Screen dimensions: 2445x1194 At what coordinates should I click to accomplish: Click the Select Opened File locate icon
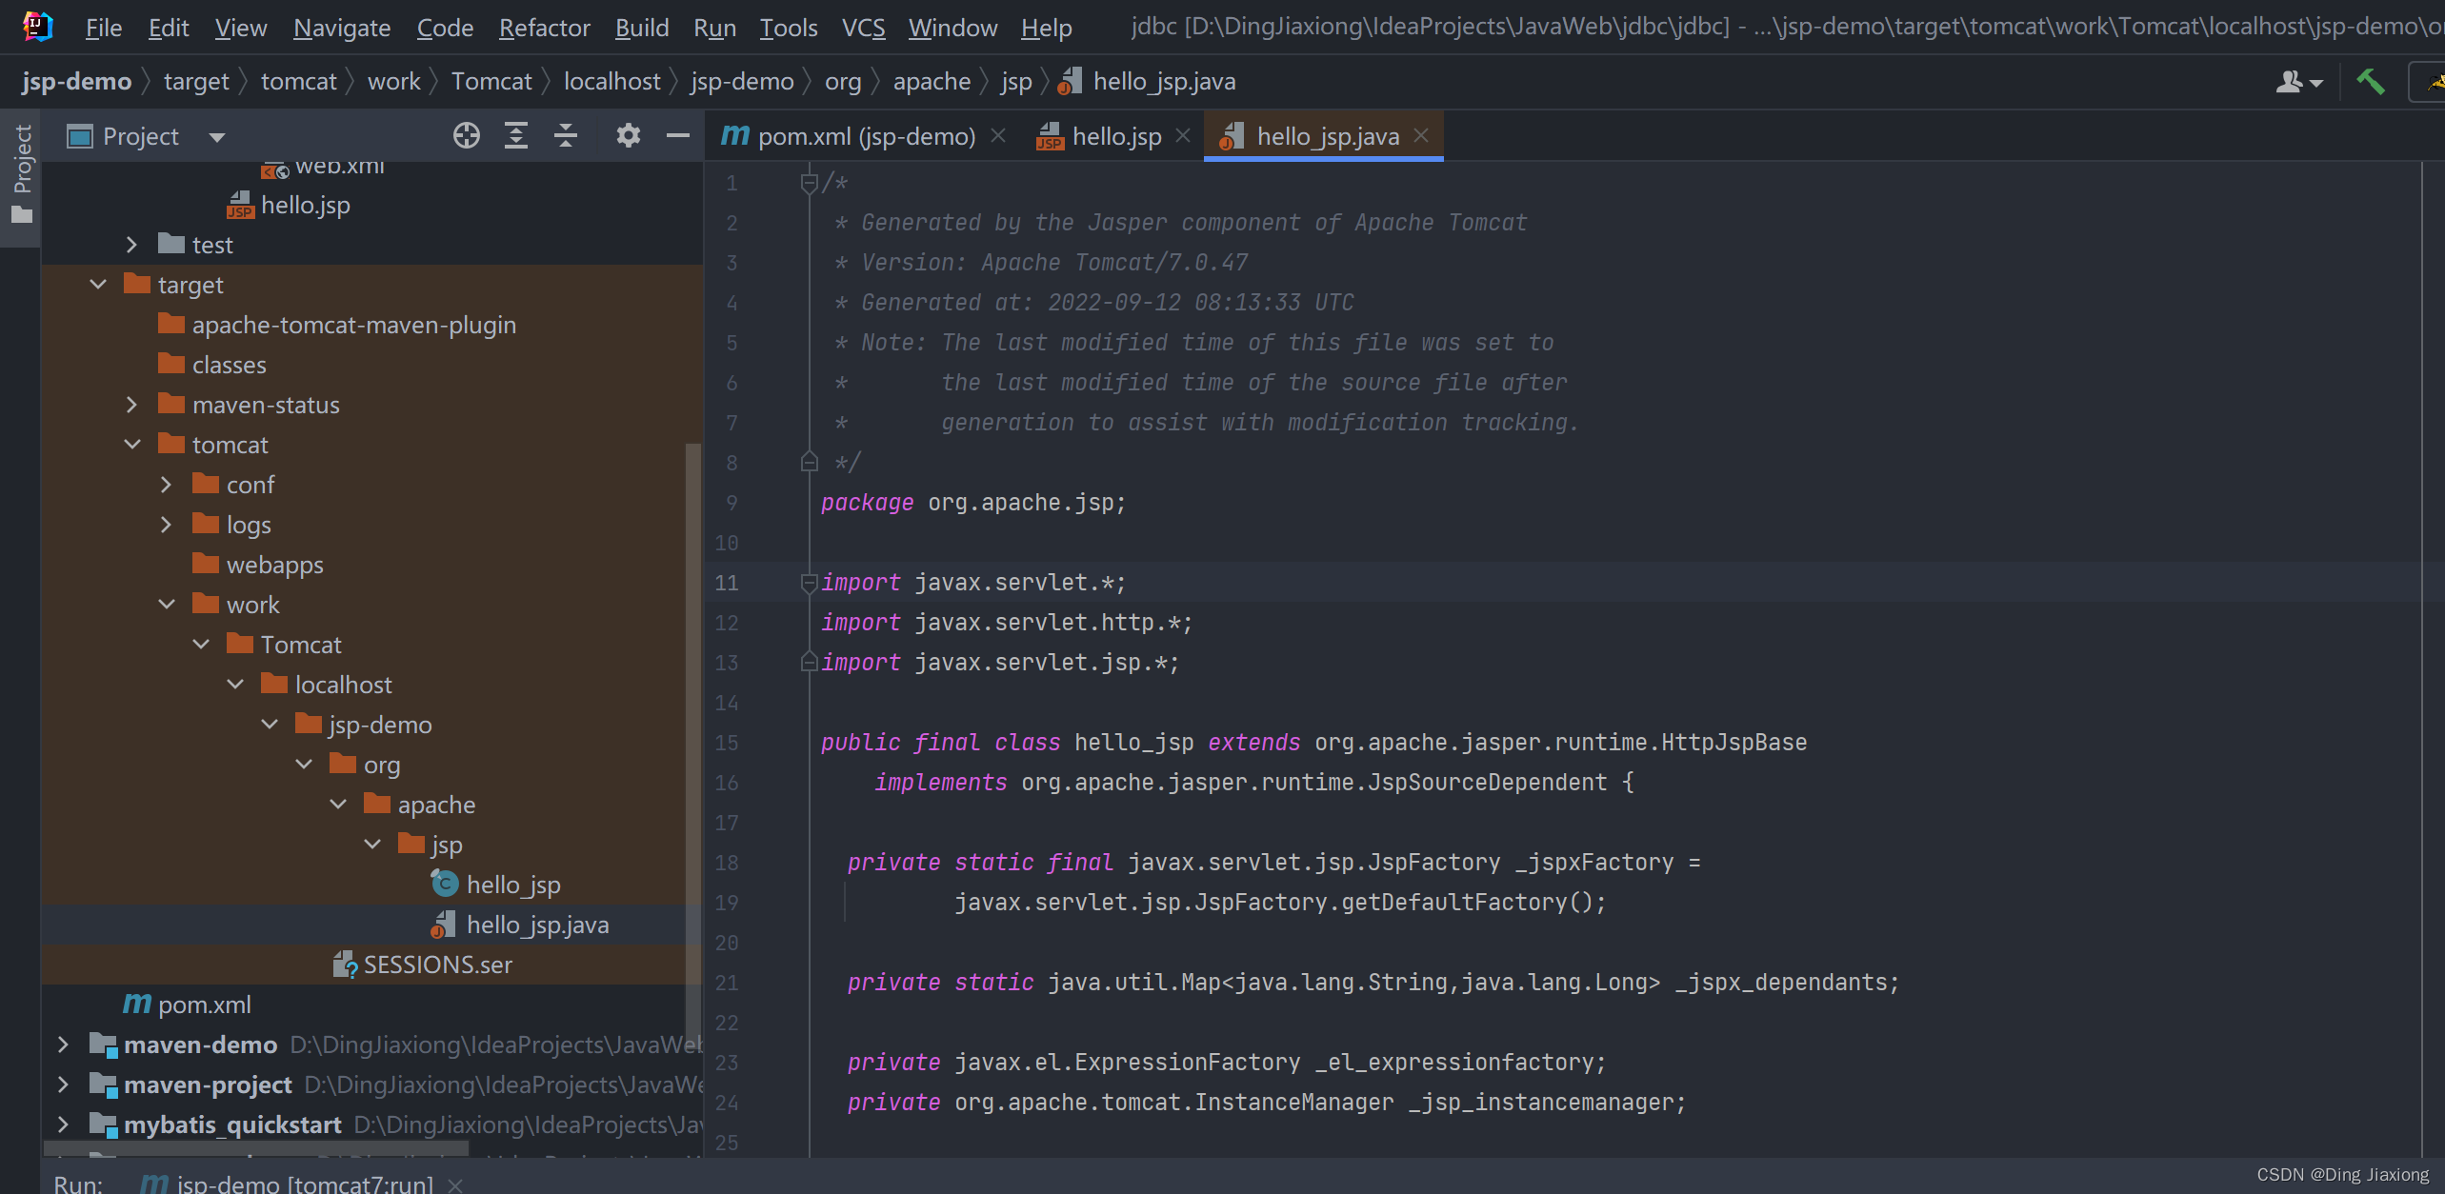pos(466,136)
